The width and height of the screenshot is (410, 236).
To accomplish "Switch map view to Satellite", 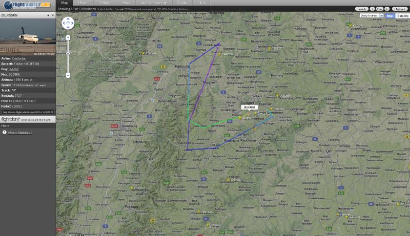I will pyautogui.click(x=402, y=16).
